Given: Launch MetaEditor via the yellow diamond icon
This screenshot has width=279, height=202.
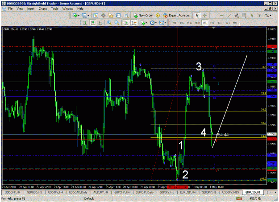Looking at the screenshot, I should 158,16.
